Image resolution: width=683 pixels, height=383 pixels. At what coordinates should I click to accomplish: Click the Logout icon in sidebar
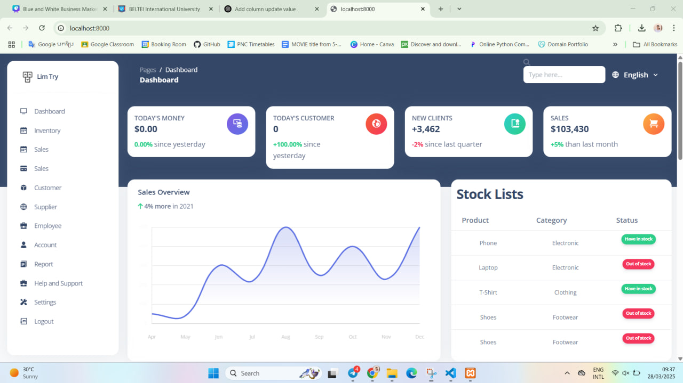tap(23, 321)
